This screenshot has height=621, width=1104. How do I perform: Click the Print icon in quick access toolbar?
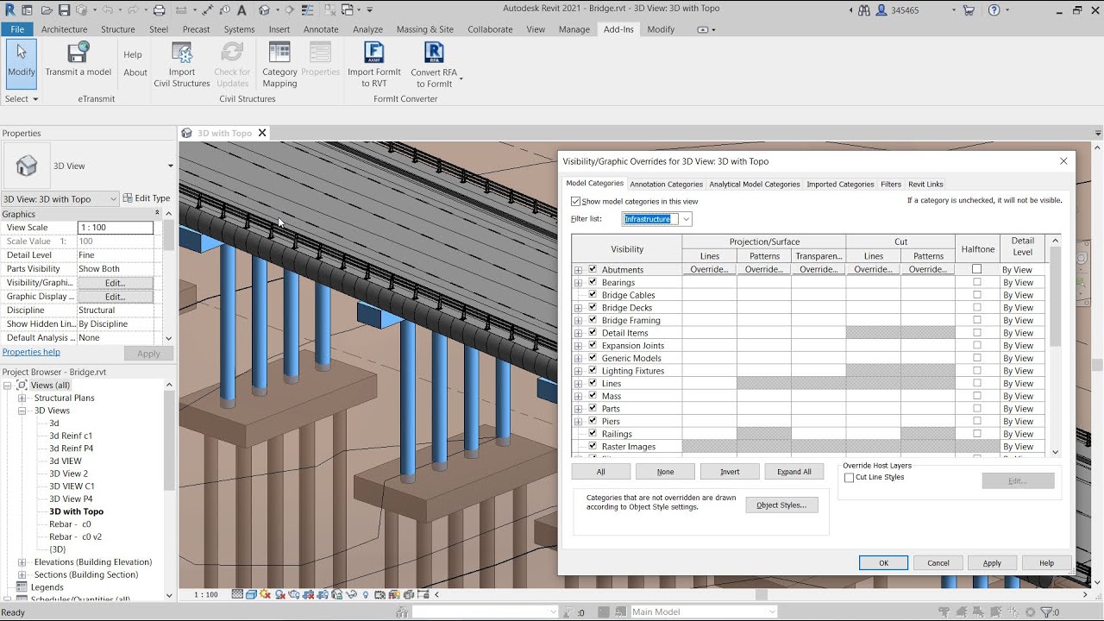[159, 10]
